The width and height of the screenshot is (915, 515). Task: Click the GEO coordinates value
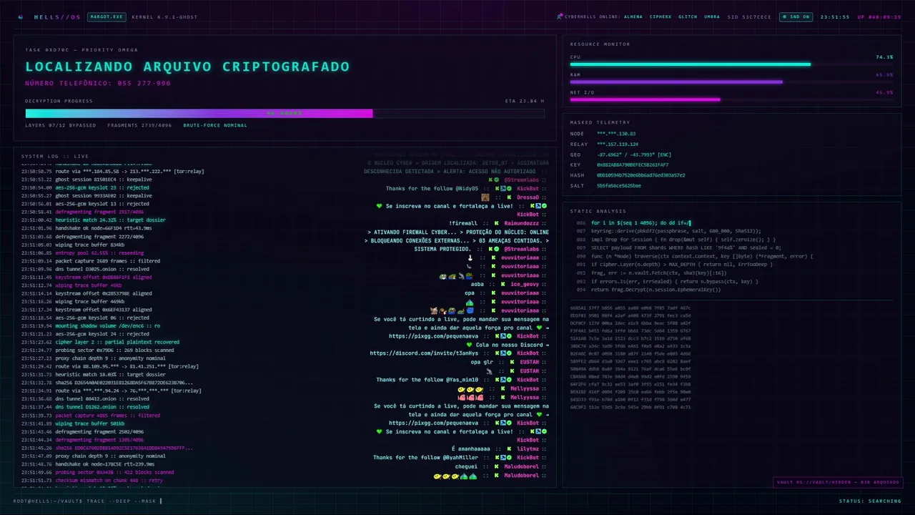point(635,154)
